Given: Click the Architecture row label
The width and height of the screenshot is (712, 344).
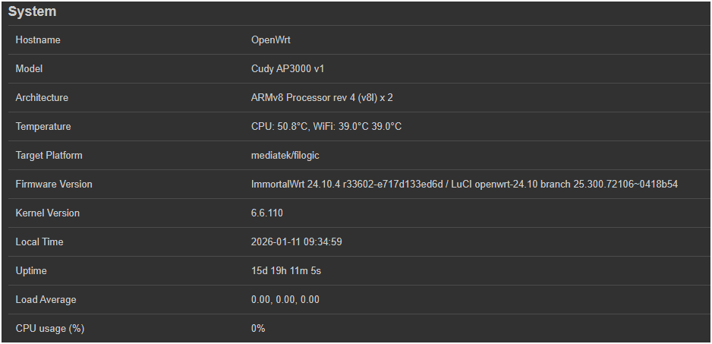Looking at the screenshot, I should (42, 97).
